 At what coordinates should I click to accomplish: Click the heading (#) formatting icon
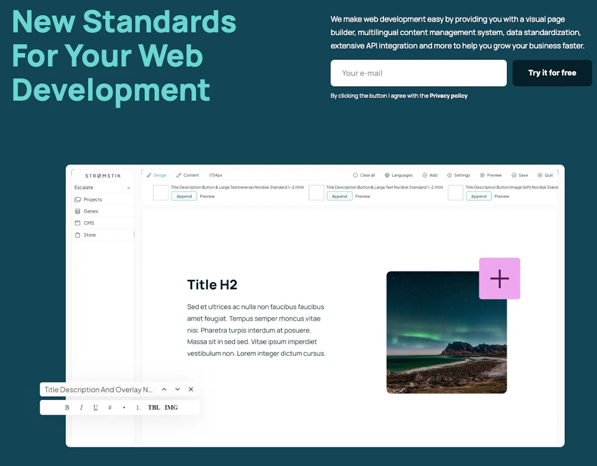click(x=110, y=407)
